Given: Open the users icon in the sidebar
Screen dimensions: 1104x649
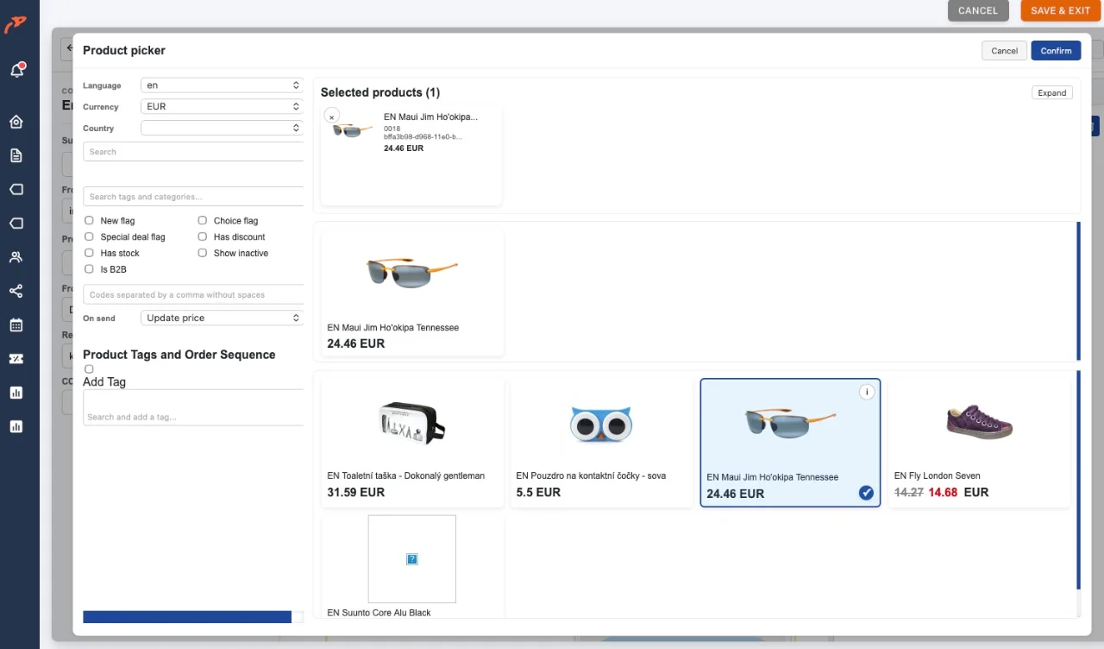Looking at the screenshot, I should click(x=16, y=257).
